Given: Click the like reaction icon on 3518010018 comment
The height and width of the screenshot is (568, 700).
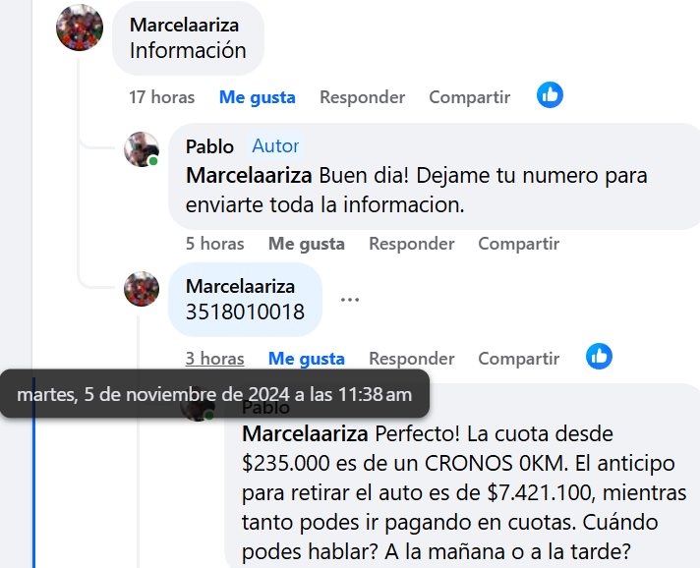Looking at the screenshot, I should coord(599,357).
